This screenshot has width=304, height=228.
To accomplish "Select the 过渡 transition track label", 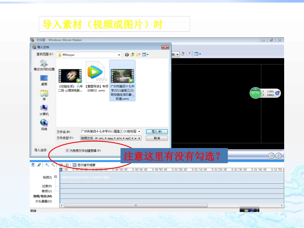I will coord(47,186).
